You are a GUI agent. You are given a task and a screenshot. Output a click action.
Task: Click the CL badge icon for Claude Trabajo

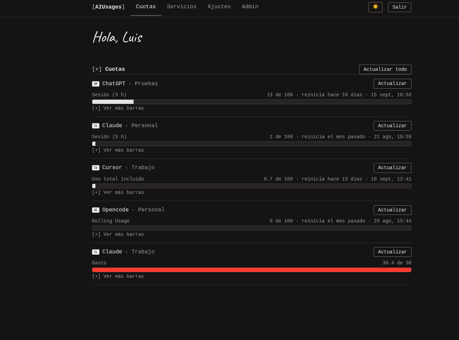click(96, 252)
